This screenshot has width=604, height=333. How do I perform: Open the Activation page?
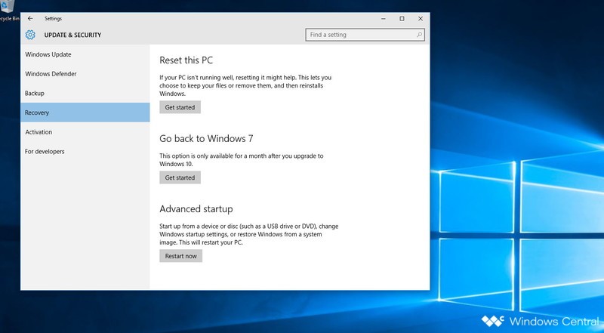click(x=85, y=132)
